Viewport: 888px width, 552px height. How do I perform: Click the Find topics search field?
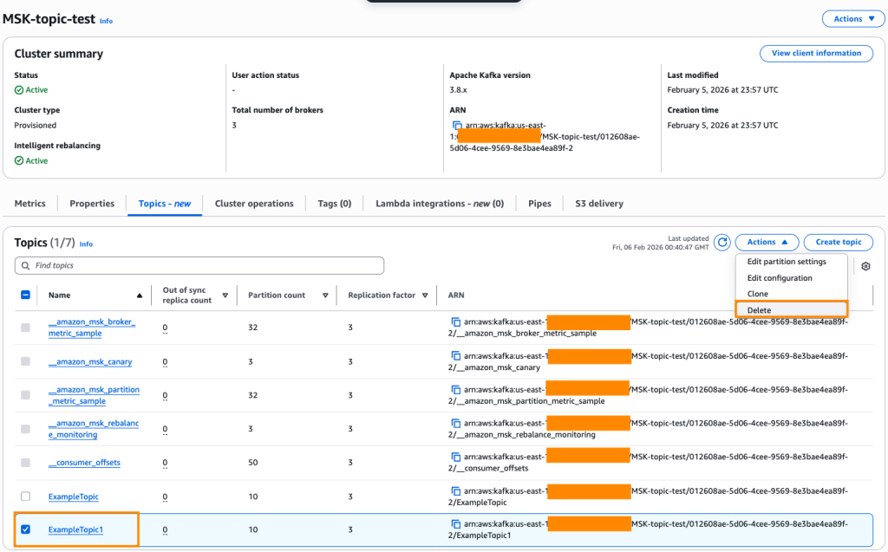(x=199, y=265)
